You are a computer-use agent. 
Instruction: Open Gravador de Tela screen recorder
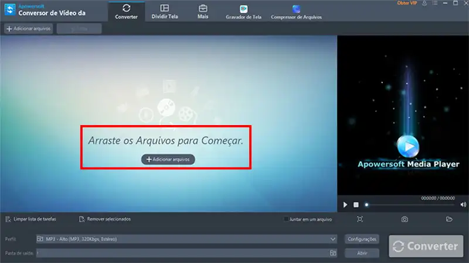click(x=243, y=12)
